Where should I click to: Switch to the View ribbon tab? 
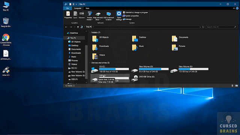87,8
